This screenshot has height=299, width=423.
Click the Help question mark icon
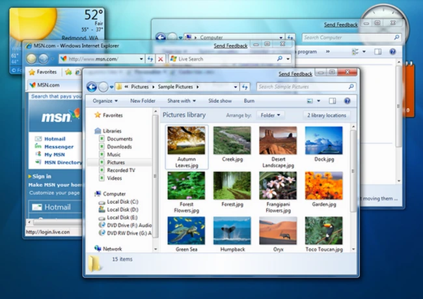[x=347, y=101]
